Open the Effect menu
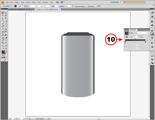The width and height of the screenshot is (155, 120). pos(34,2)
